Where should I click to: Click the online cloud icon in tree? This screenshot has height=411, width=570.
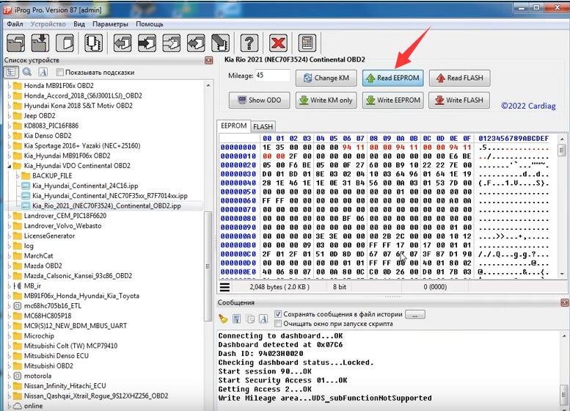click(17, 406)
